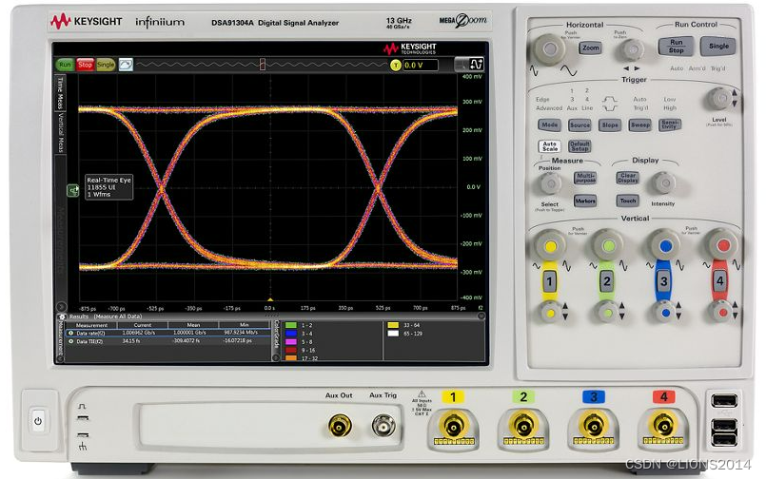The width and height of the screenshot is (766, 479).
Task: Click the green Run button on screen
Action: [x=65, y=65]
